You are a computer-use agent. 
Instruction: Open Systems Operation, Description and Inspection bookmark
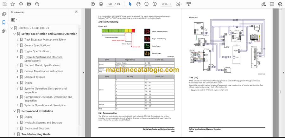pyautogui.click(x=46, y=90)
